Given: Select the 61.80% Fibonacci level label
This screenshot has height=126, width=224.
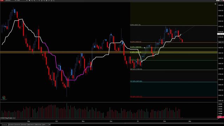Looking at the screenshot, I should pos(135,52).
